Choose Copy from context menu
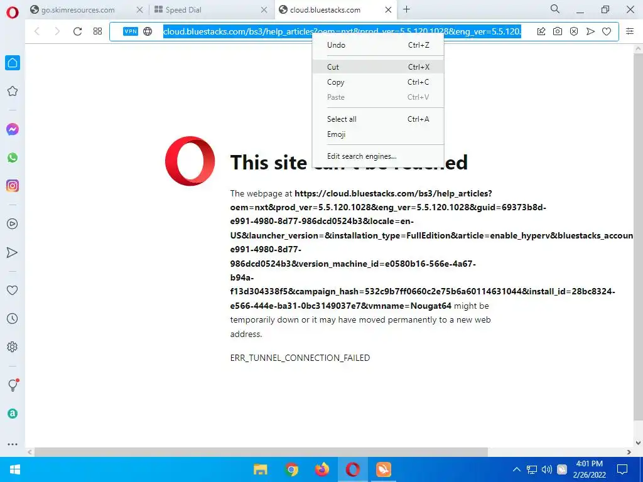The image size is (643, 482). tap(378, 82)
